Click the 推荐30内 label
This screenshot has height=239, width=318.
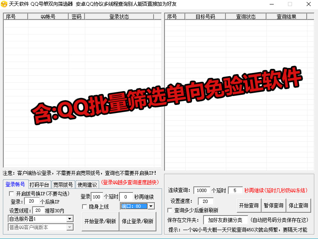pyautogui.click(x=54, y=211)
